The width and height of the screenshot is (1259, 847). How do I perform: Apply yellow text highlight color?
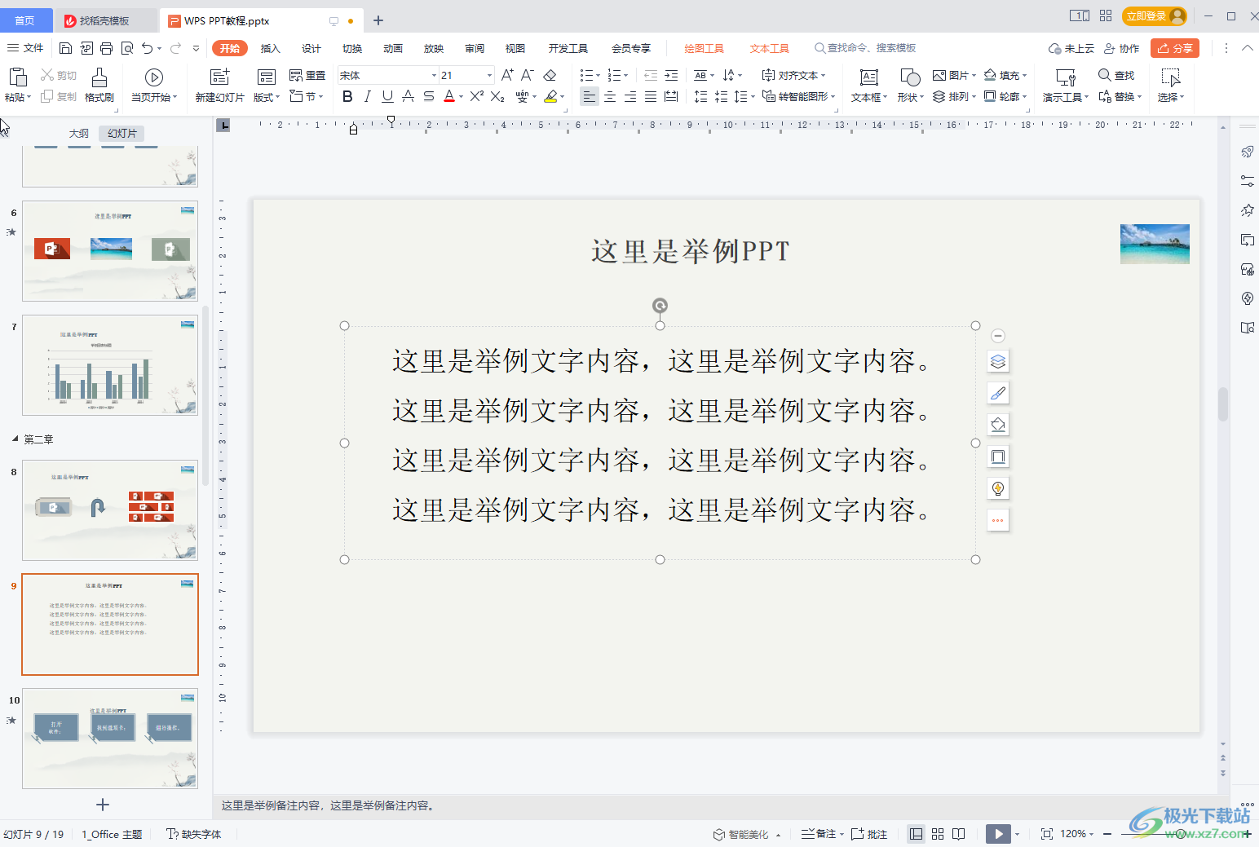click(550, 96)
